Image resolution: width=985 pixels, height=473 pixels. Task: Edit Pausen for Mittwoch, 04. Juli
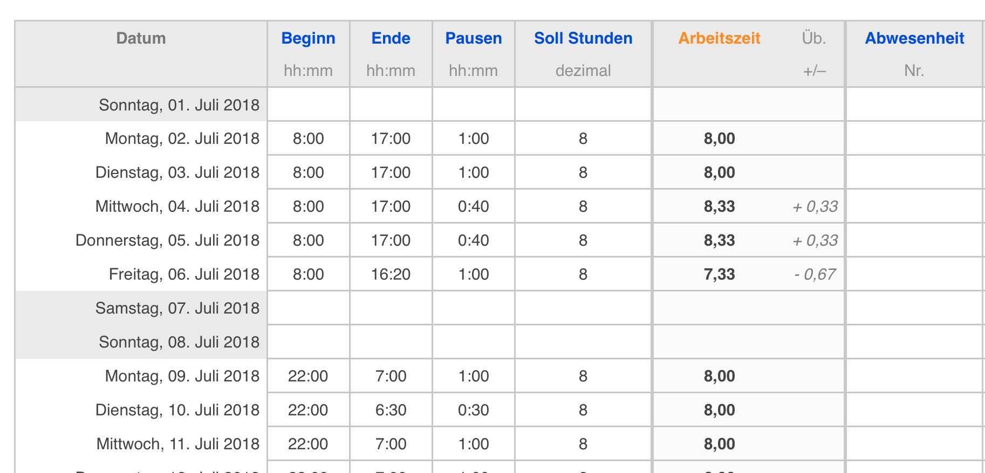[473, 206]
